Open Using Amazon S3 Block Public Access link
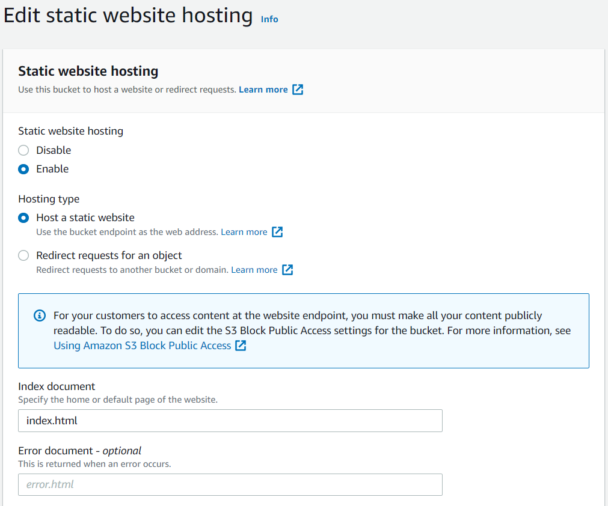The image size is (608, 506). pos(142,346)
